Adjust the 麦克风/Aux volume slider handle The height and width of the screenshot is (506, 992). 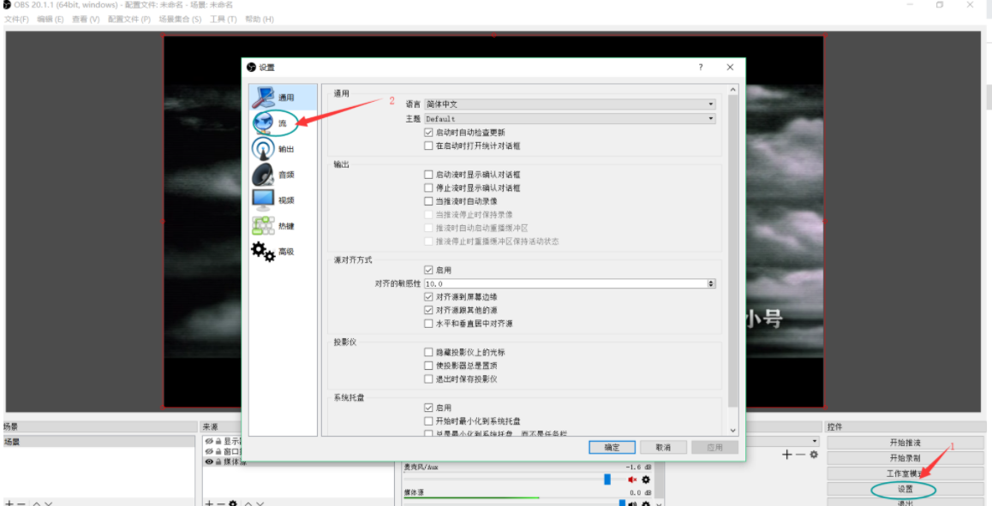pos(607,480)
